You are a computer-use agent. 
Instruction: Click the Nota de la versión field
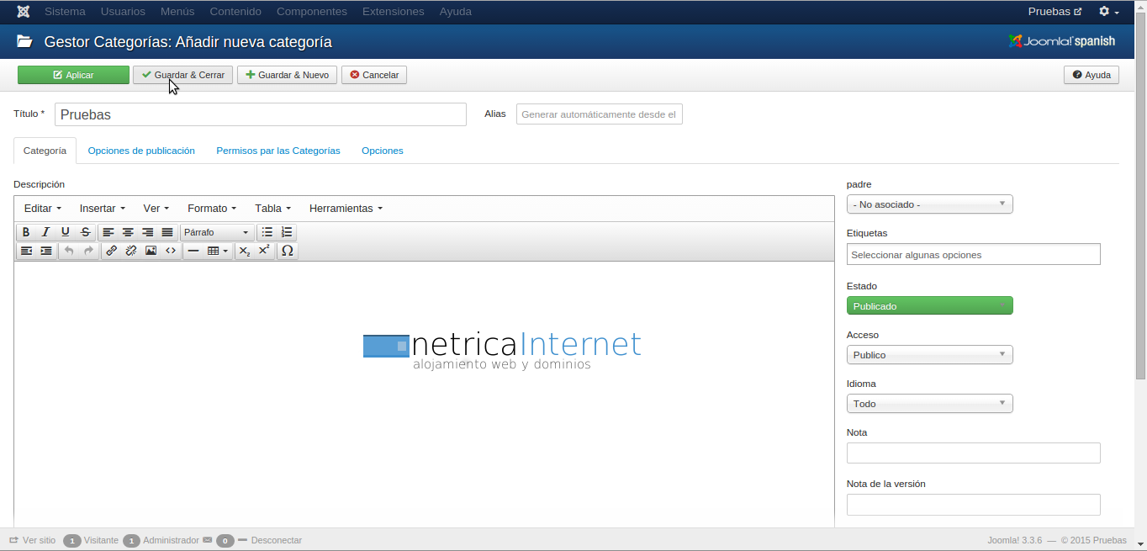973,505
